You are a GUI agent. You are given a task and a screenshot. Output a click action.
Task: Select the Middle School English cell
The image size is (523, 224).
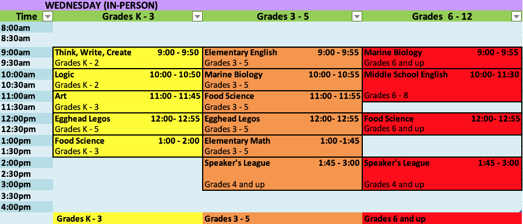442,86
